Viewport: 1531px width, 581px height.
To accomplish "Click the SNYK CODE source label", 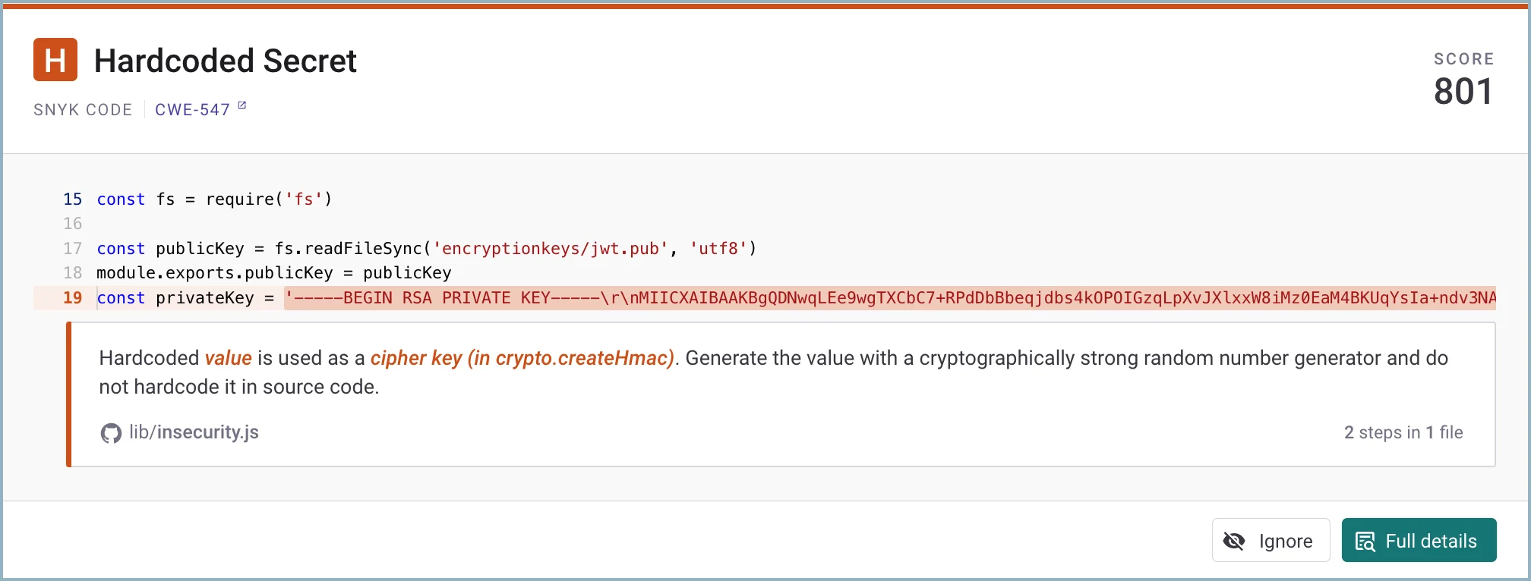I will [x=82, y=109].
